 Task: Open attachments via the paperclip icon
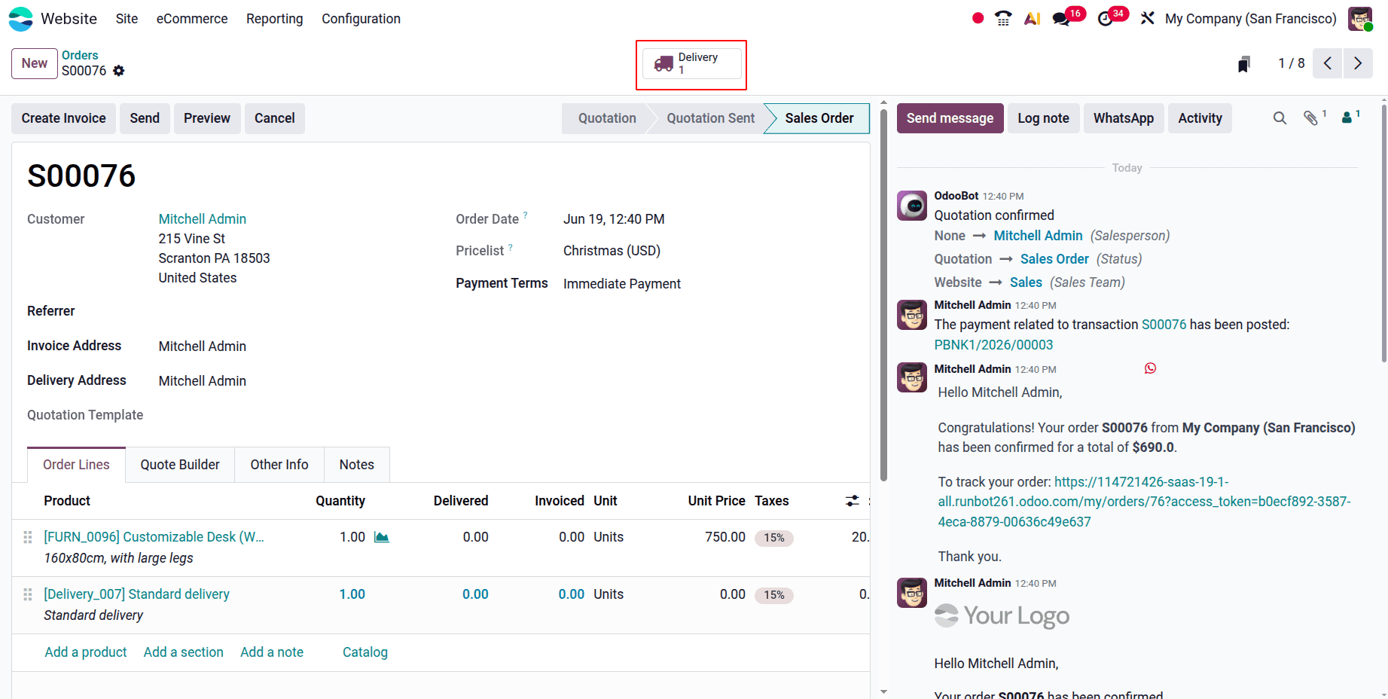click(1311, 118)
